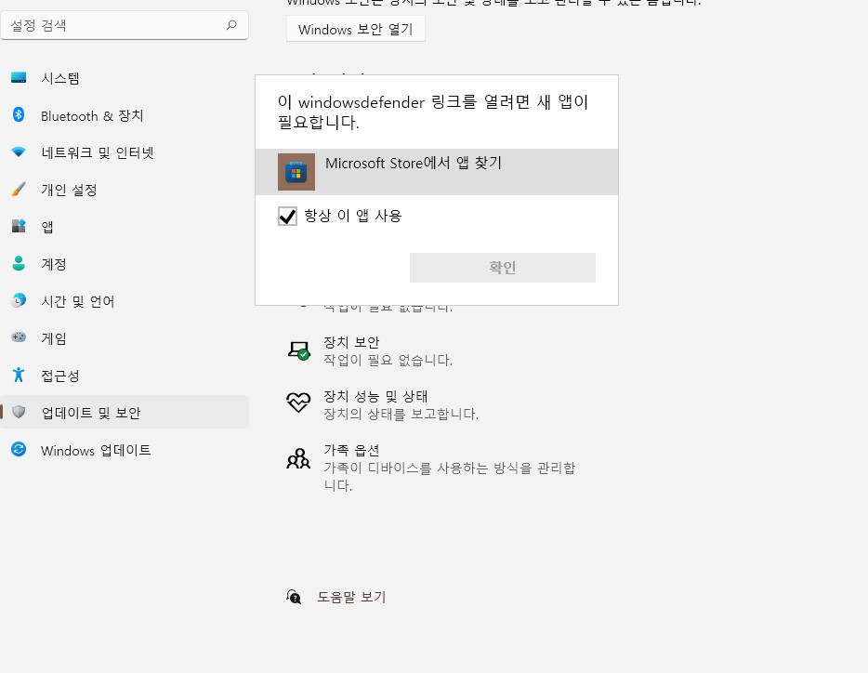
Task: Click the 개인 설정 paintbrush icon
Action: (19, 189)
